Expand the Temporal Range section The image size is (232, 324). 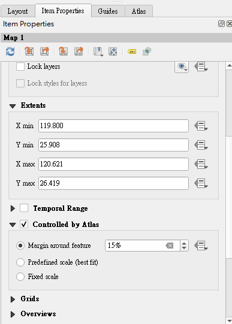[x=13, y=208]
